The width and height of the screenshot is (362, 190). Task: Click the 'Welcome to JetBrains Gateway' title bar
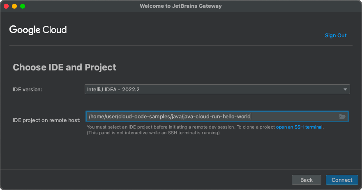tap(181, 6)
